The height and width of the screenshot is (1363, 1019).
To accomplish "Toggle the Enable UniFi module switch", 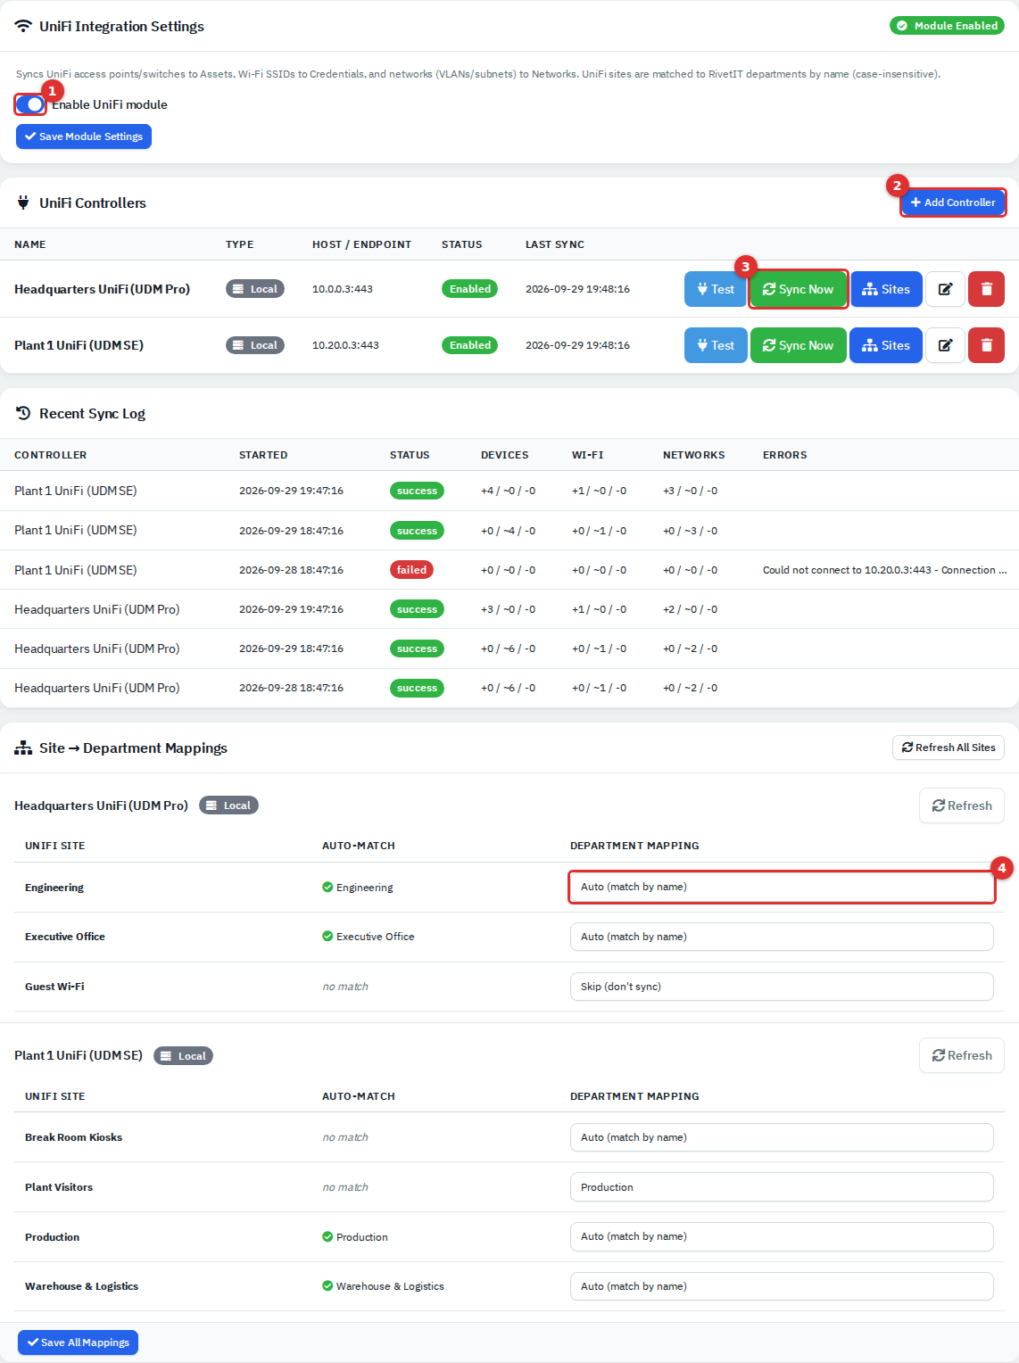I will (x=30, y=104).
